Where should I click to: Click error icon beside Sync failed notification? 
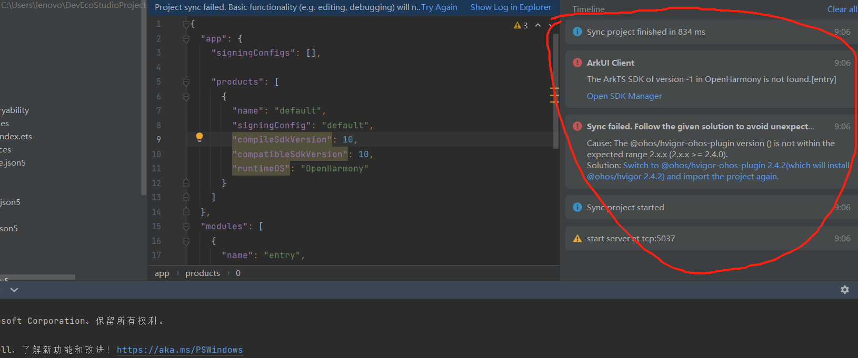[x=577, y=126]
